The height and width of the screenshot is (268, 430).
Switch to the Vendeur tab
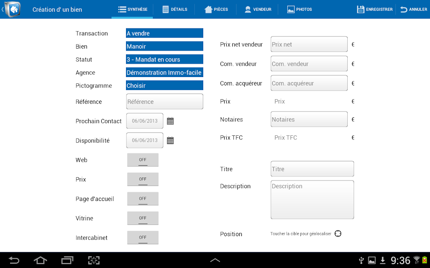[258, 9]
